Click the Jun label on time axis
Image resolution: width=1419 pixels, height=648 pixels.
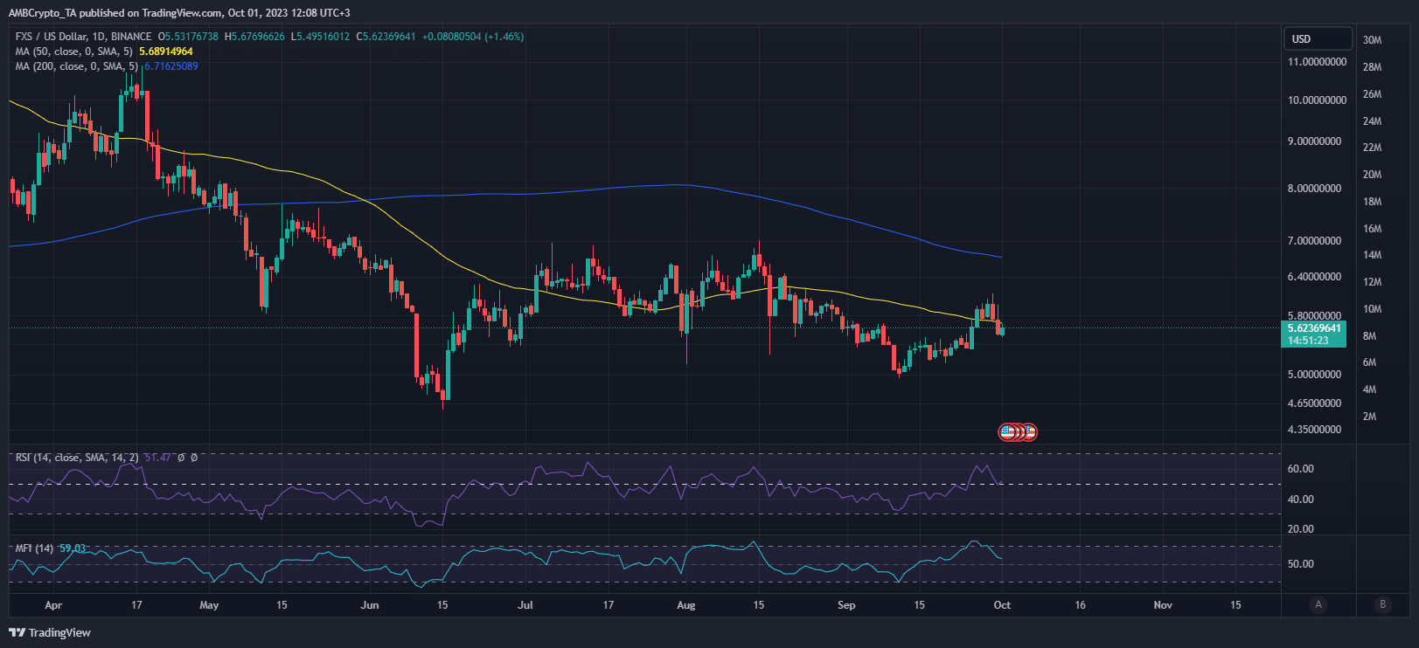pyautogui.click(x=370, y=605)
